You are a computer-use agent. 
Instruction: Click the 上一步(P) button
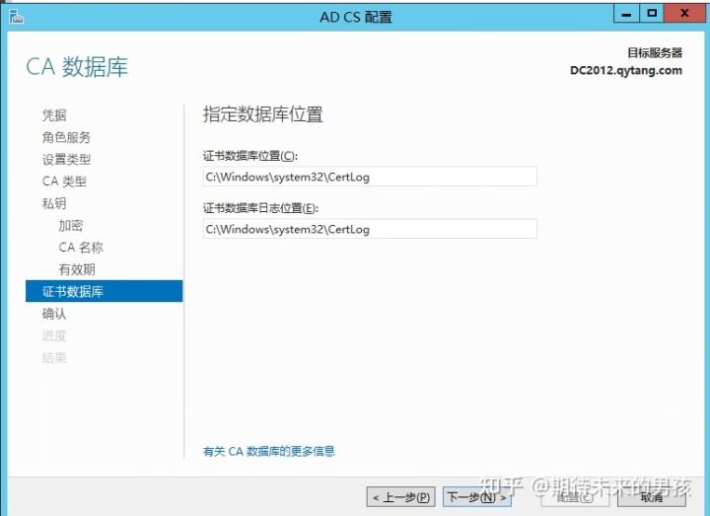coord(400,497)
